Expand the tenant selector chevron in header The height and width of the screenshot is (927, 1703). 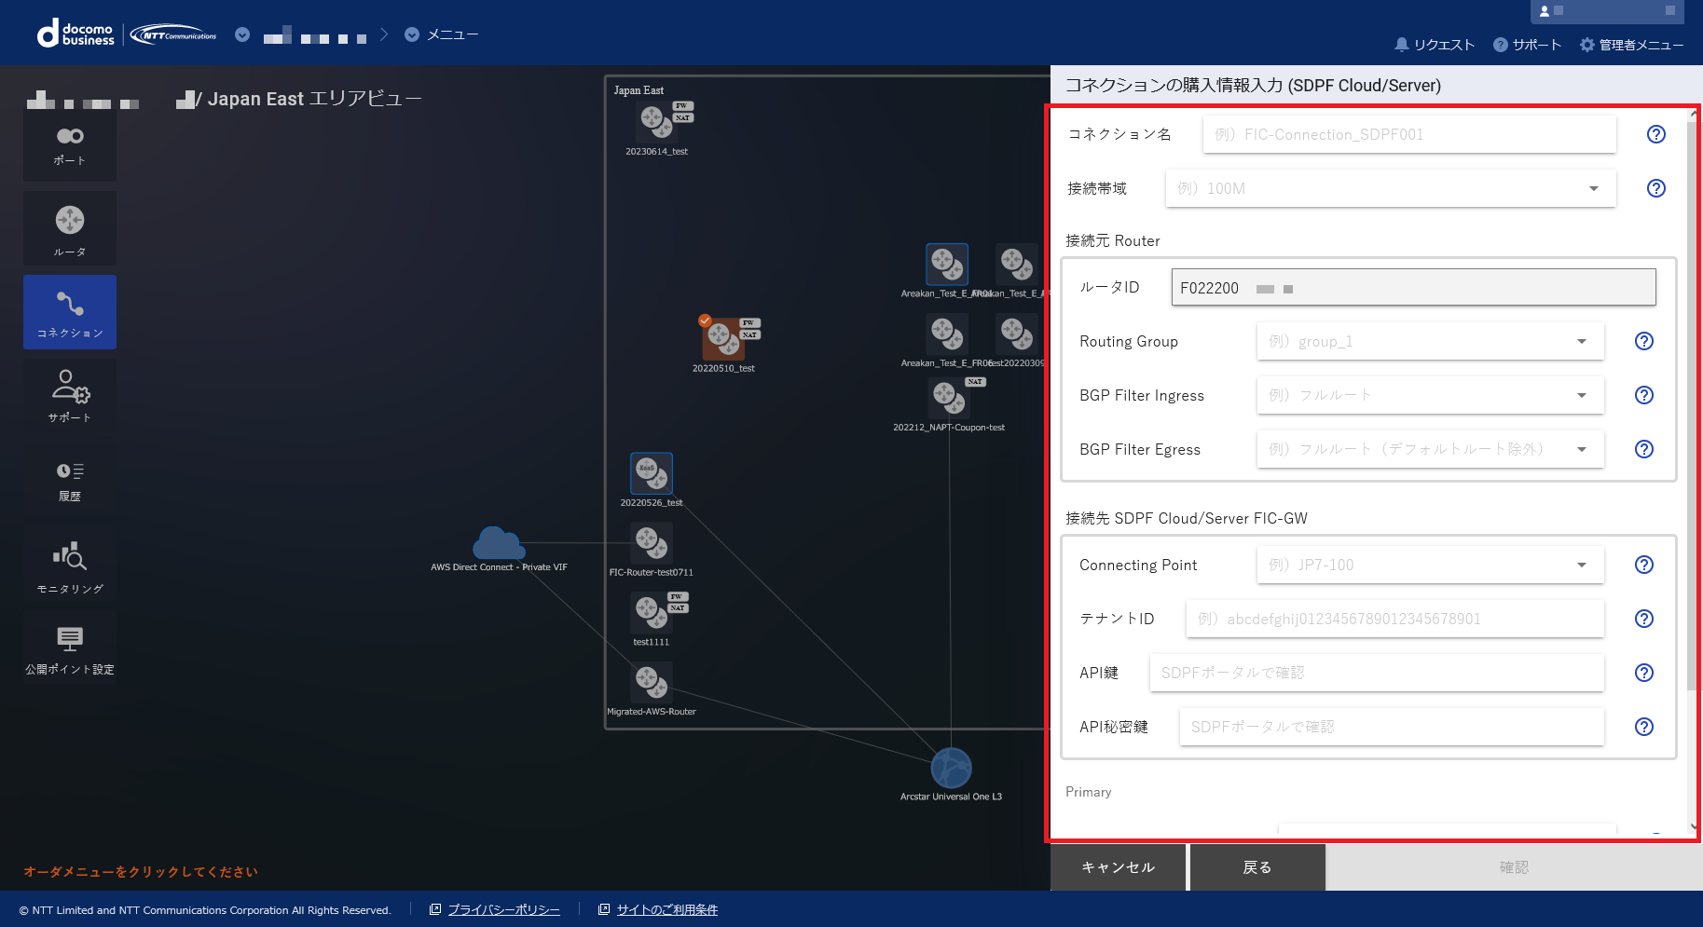click(242, 34)
